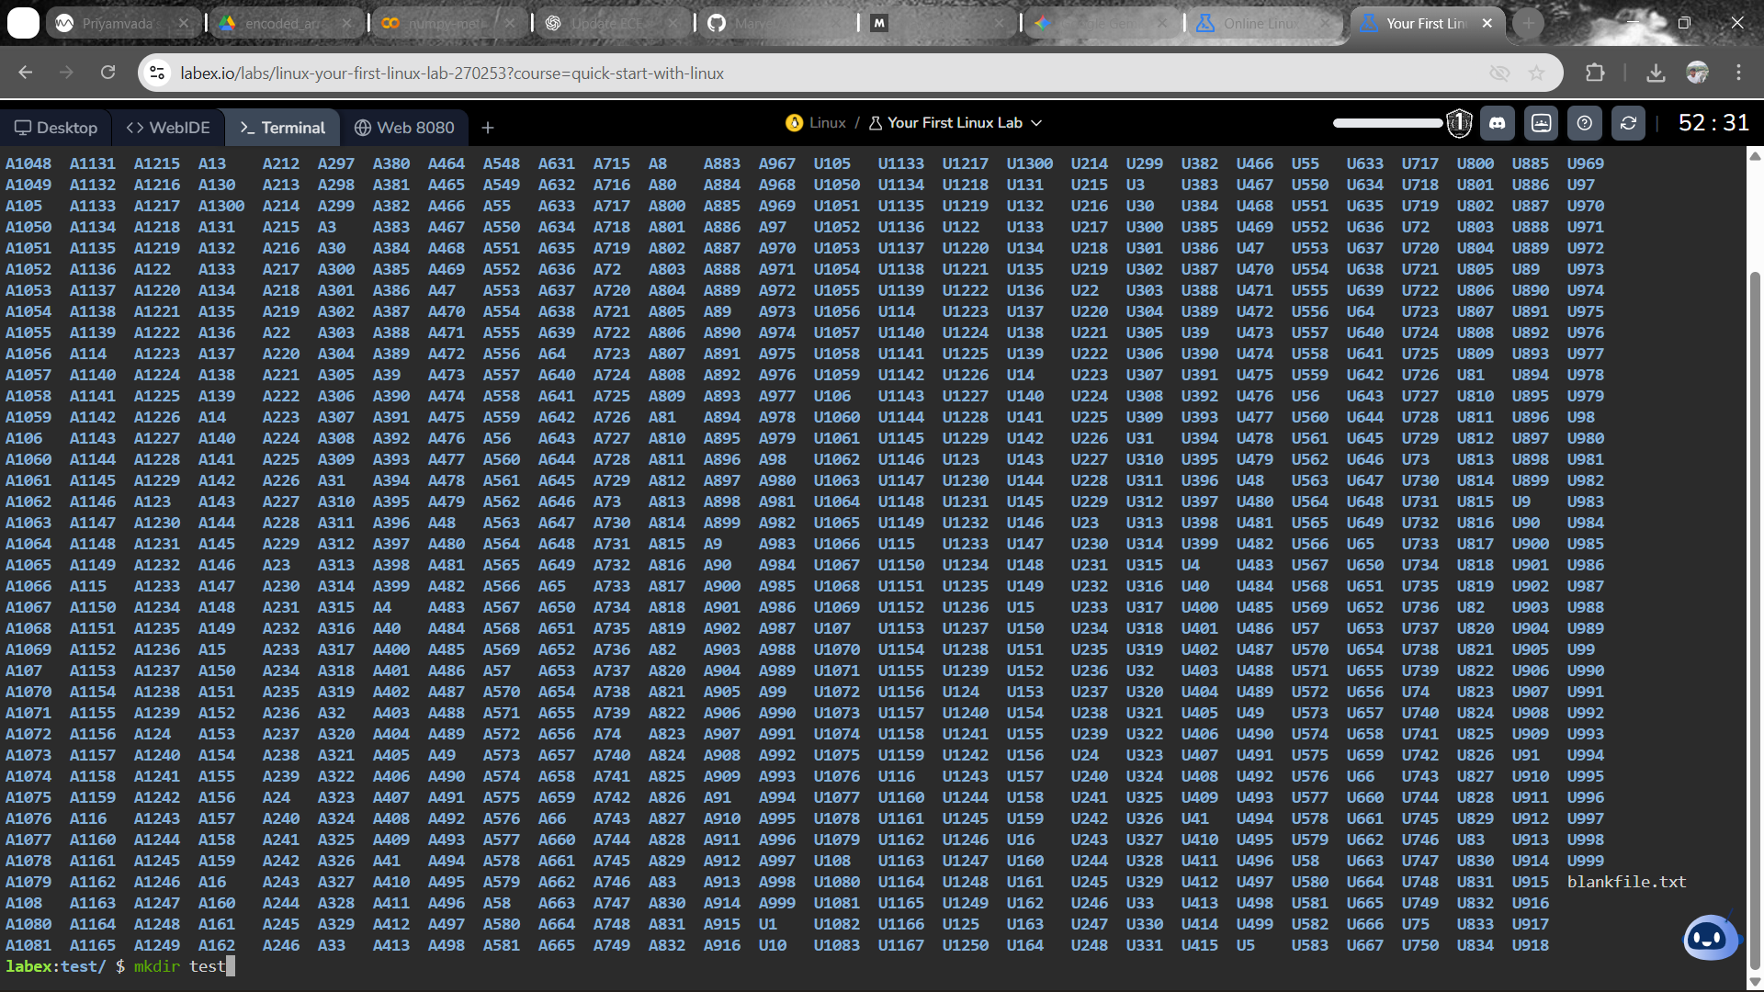Click the lab progress bar
The width and height of the screenshot is (1764, 992).
[1387, 123]
